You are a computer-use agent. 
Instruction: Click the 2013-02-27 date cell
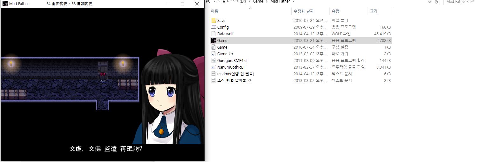tap(310, 67)
